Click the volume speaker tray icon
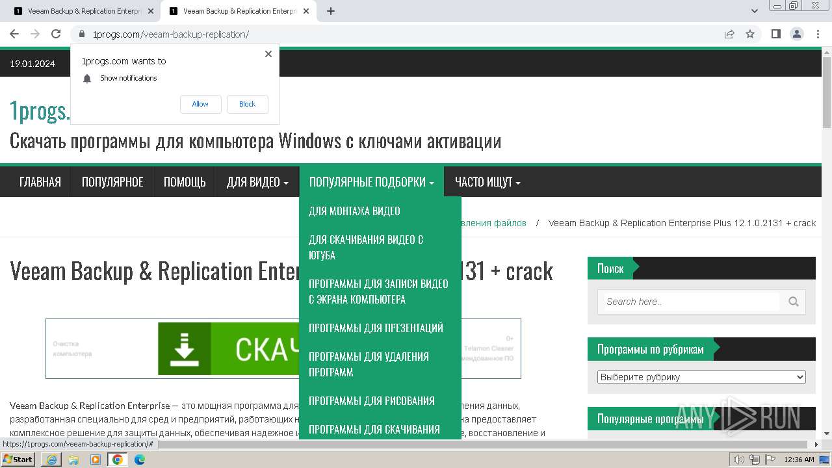This screenshot has height=468, width=832. pyautogui.click(x=739, y=460)
